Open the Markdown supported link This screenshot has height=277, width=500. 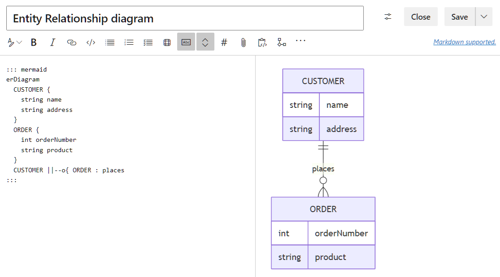pyautogui.click(x=465, y=42)
